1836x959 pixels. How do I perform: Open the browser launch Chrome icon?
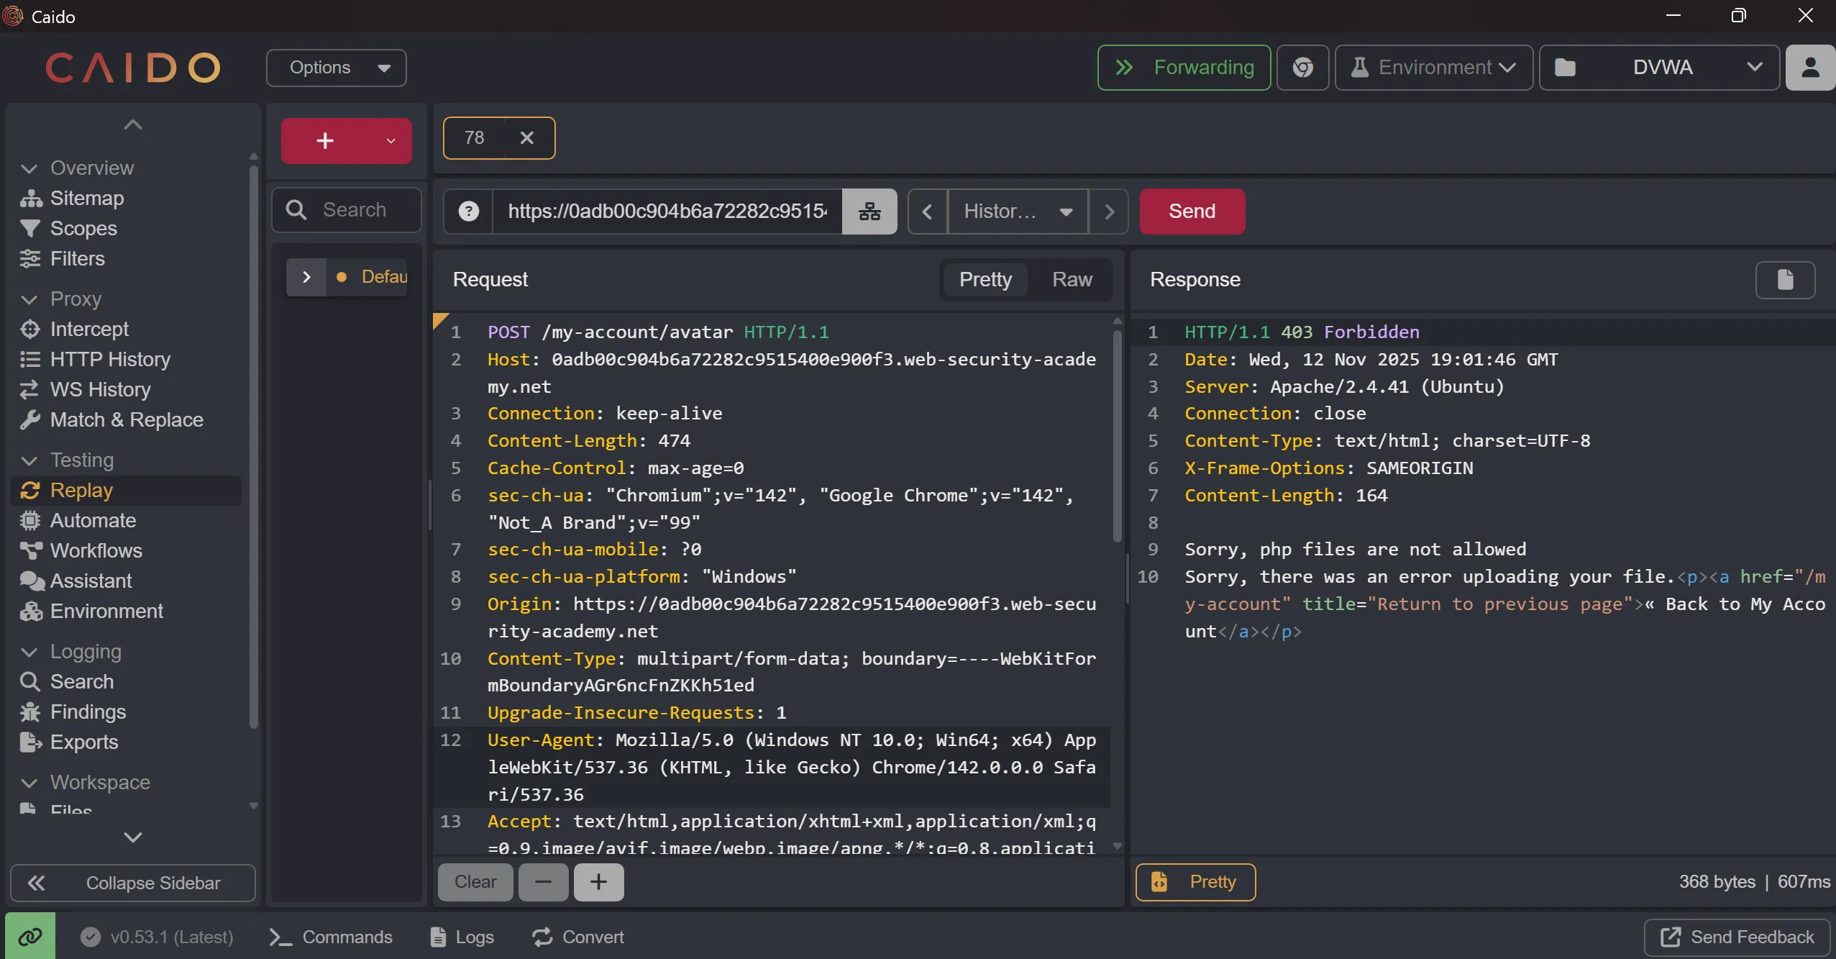pos(1302,68)
